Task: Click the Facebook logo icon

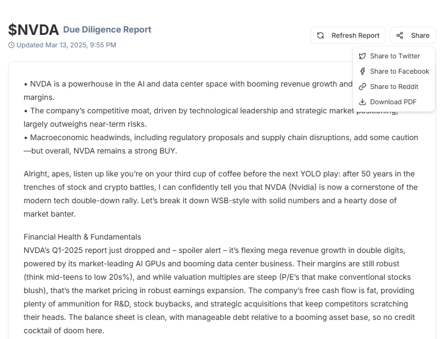Action: (x=362, y=71)
